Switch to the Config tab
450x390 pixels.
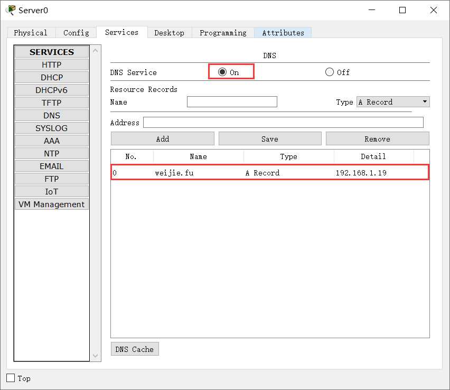click(x=76, y=33)
